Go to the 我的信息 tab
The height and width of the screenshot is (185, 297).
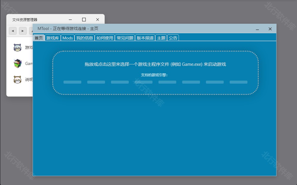(85, 38)
